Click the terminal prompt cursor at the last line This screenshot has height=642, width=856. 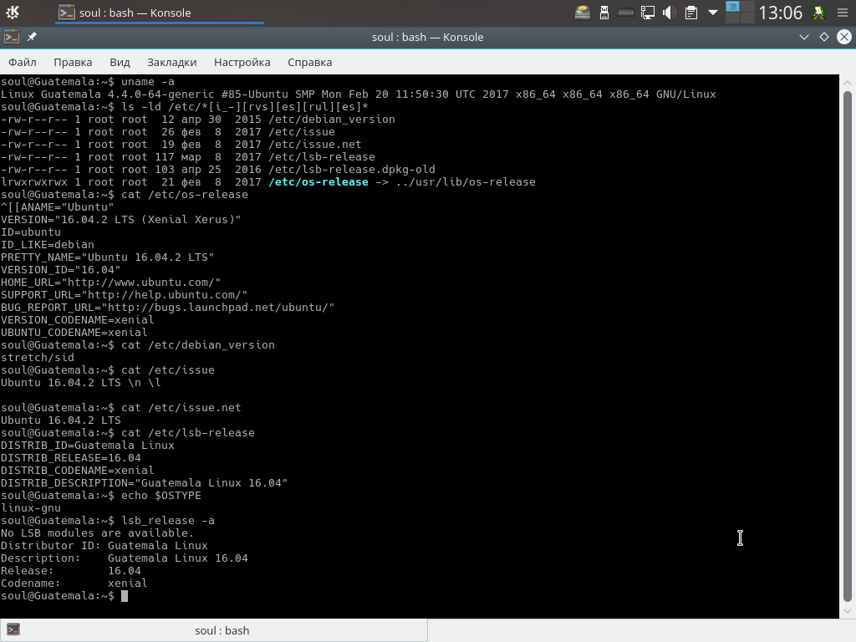(125, 596)
